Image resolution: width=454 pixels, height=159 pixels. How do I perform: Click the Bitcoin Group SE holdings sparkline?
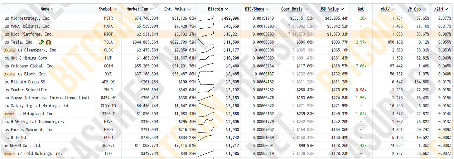coord(206,82)
